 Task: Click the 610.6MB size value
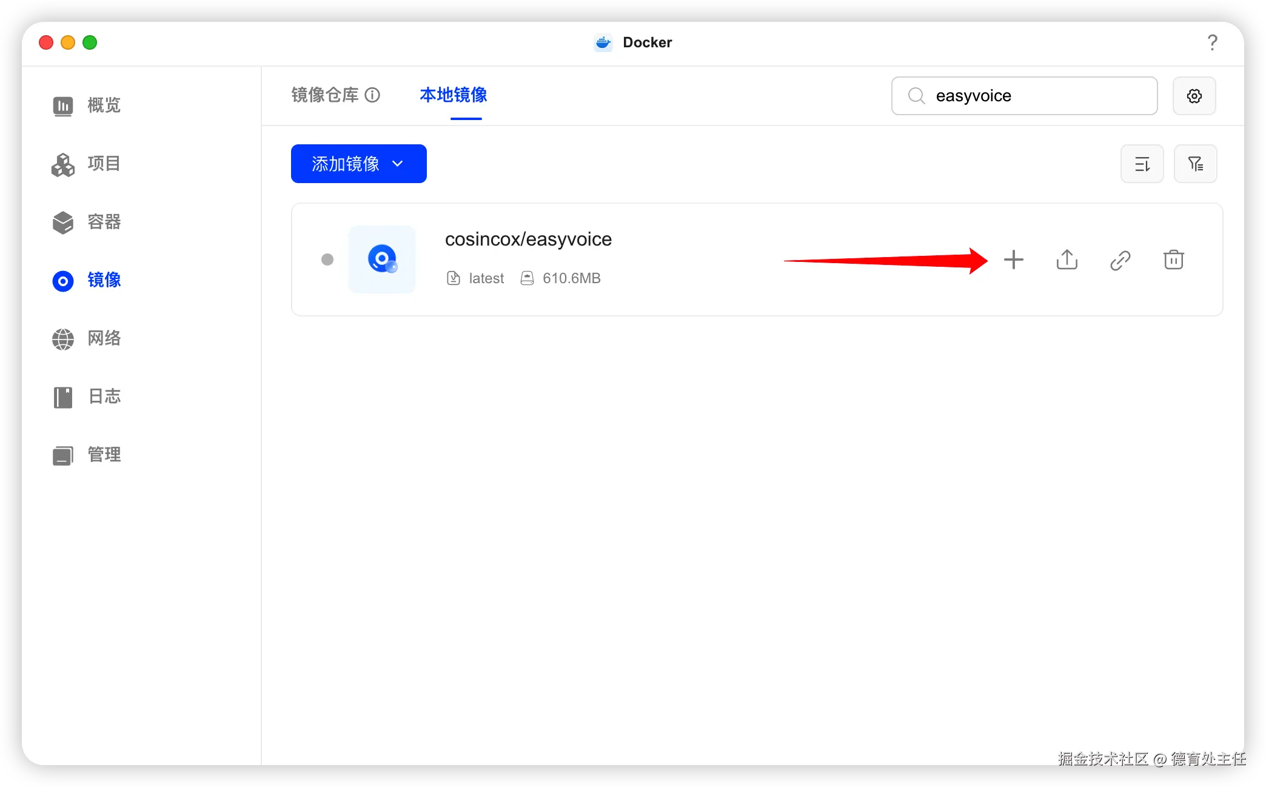pyautogui.click(x=572, y=278)
